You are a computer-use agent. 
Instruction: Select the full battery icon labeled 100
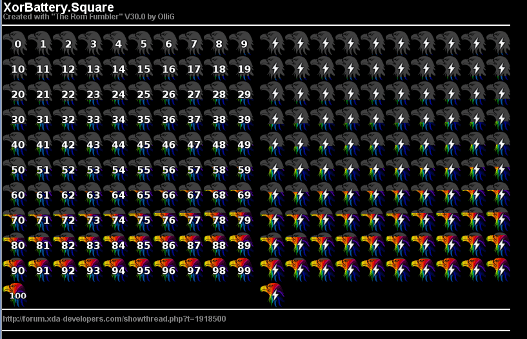click(x=15, y=295)
